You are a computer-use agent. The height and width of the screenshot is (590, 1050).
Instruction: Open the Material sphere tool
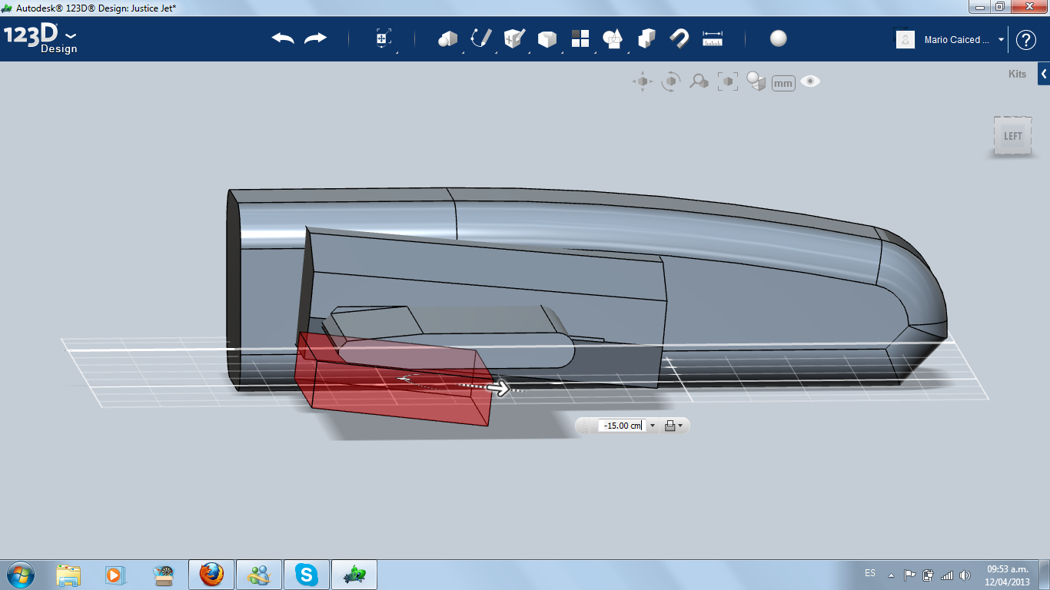(x=779, y=38)
